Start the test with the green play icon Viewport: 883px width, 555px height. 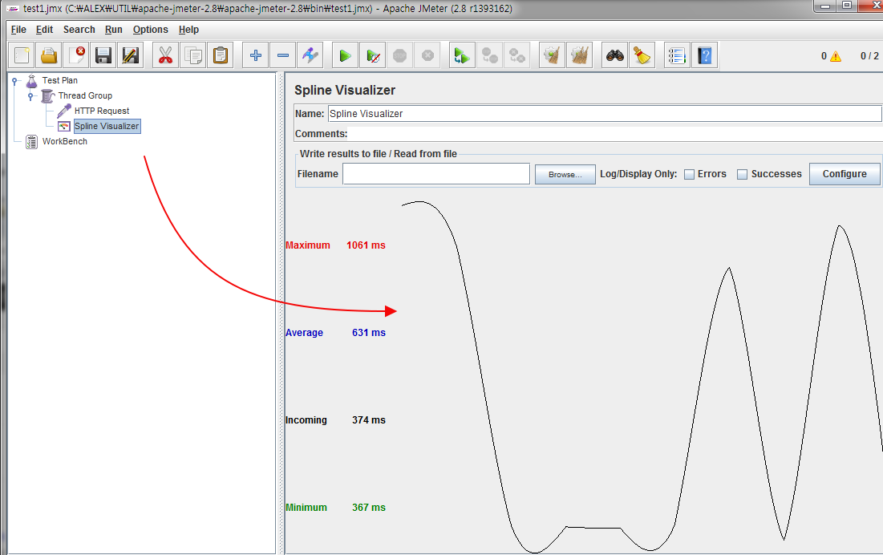pos(345,55)
